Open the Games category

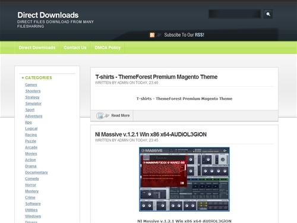[31, 84]
